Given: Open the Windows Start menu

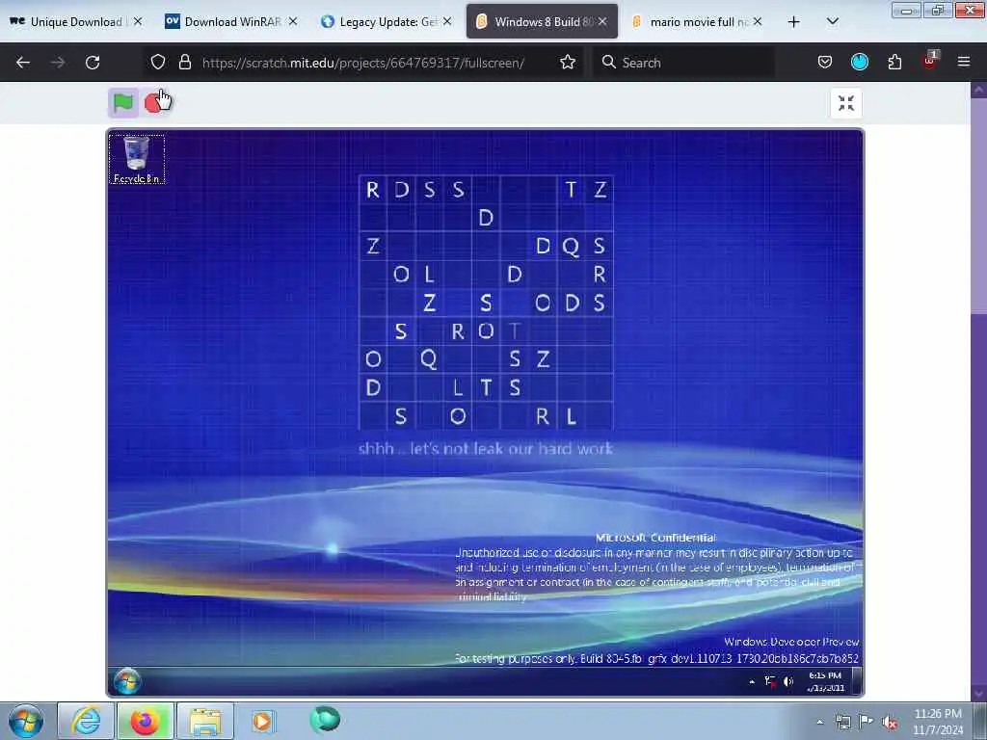Looking at the screenshot, I should 26,721.
